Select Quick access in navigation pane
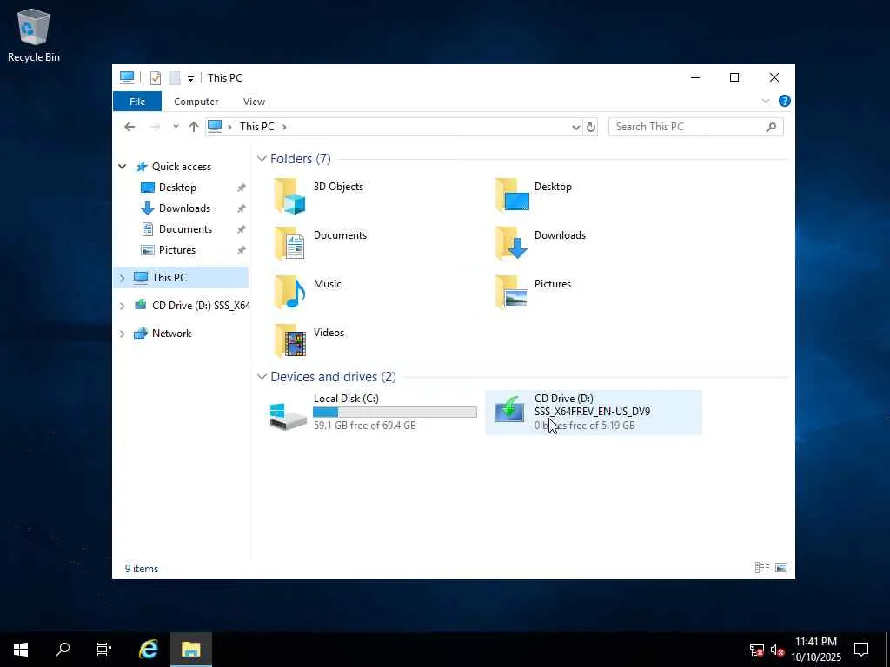This screenshot has height=667, width=890. point(181,167)
